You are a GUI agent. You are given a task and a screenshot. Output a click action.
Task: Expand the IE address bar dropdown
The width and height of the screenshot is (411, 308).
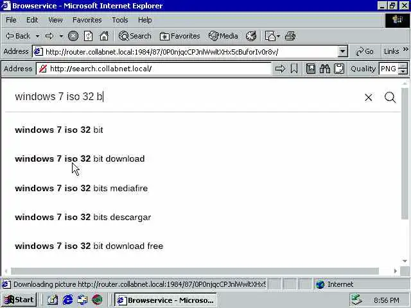coord(342,51)
